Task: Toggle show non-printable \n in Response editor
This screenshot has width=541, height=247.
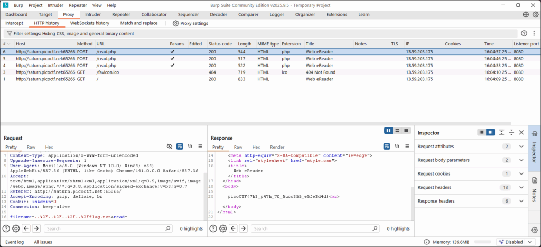Action: 397,147
